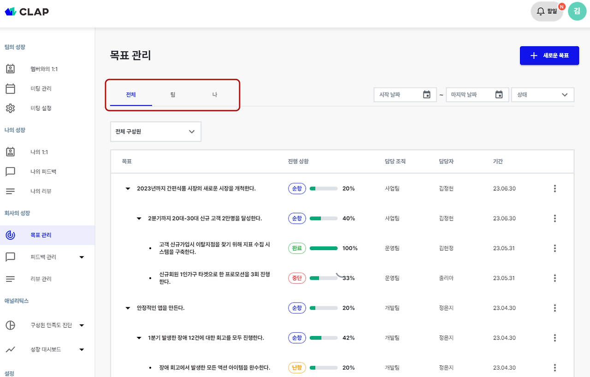
Task: Click the 난항 status badge
Action: point(297,368)
